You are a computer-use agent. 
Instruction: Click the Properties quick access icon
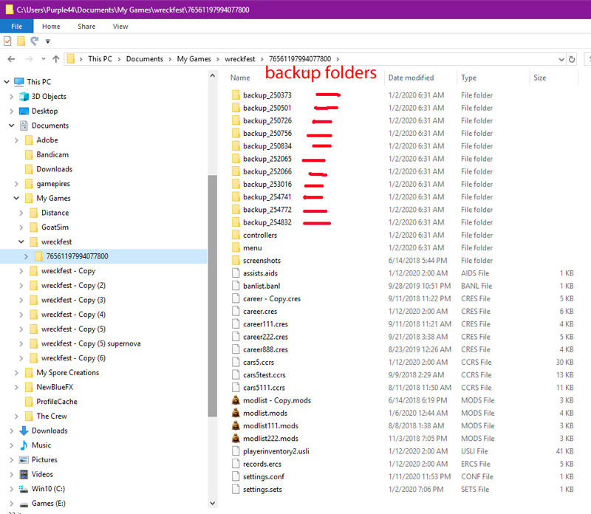coord(7,41)
